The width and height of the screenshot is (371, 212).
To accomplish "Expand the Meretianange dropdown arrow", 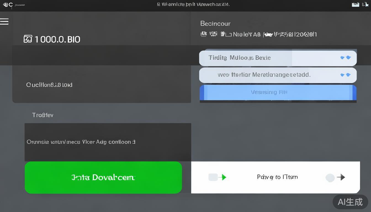I will 345,75.
